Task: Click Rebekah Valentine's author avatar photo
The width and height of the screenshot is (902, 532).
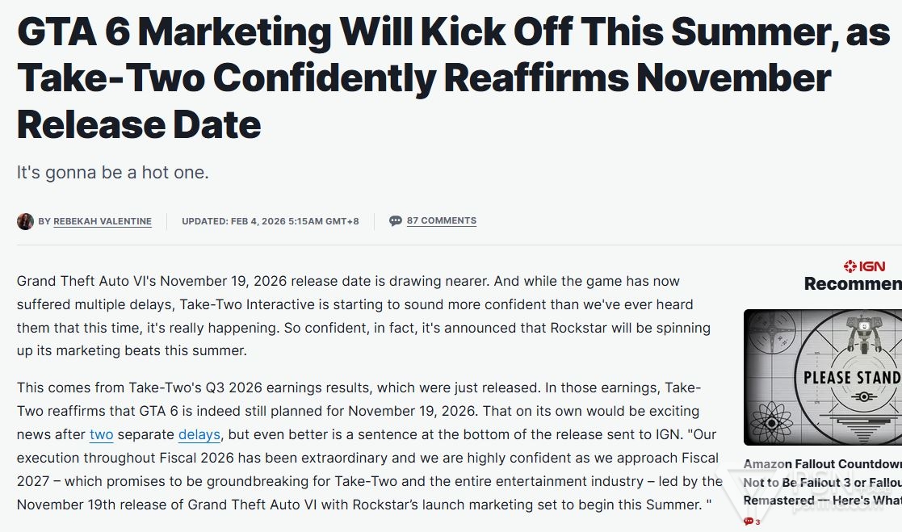Action: pyautogui.click(x=25, y=221)
